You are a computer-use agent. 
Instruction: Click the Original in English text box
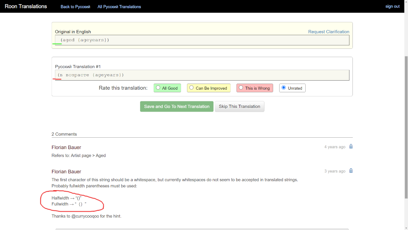pyautogui.click(x=202, y=40)
